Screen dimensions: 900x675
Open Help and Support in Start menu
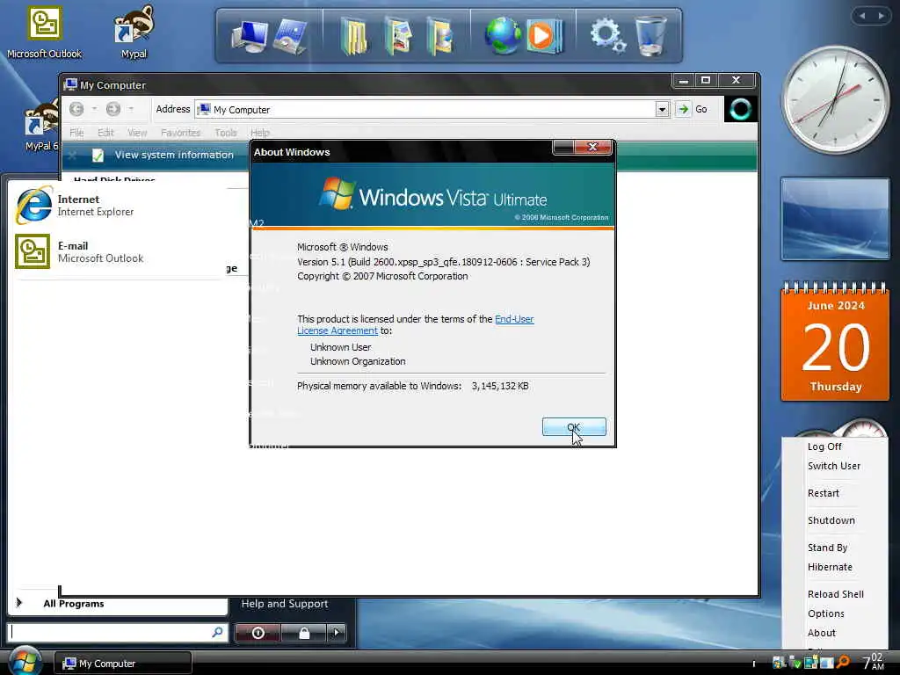(285, 604)
